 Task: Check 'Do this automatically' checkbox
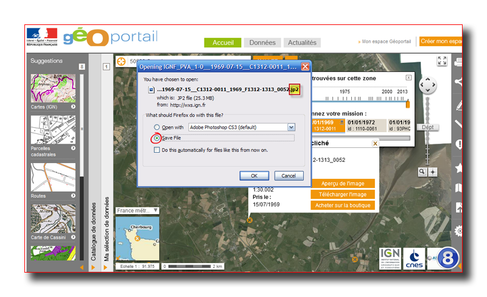tap(157, 150)
